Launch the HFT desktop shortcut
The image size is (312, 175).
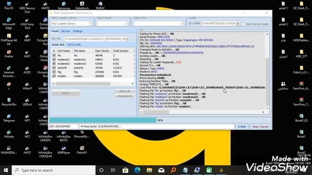(x=27, y=118)
